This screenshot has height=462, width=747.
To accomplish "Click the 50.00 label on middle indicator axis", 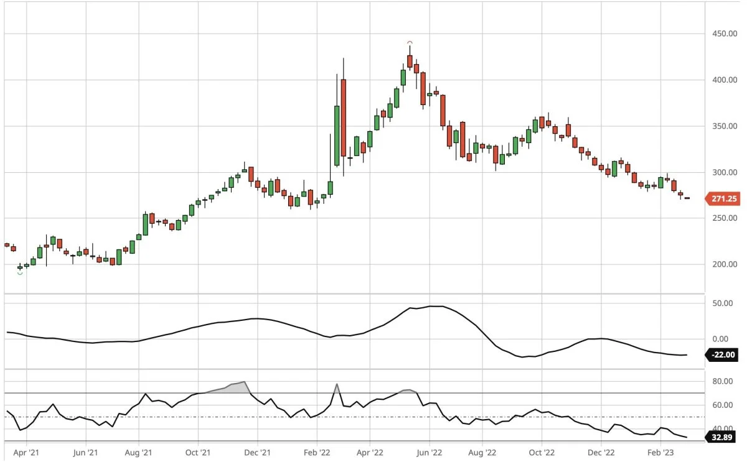I will [x=722, y=303].
